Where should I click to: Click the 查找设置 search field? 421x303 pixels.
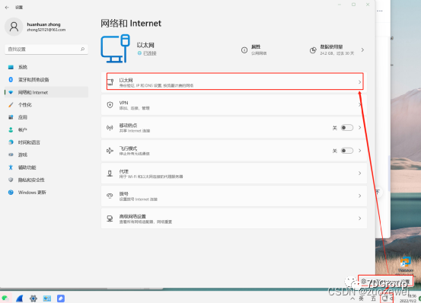(46, 49)
